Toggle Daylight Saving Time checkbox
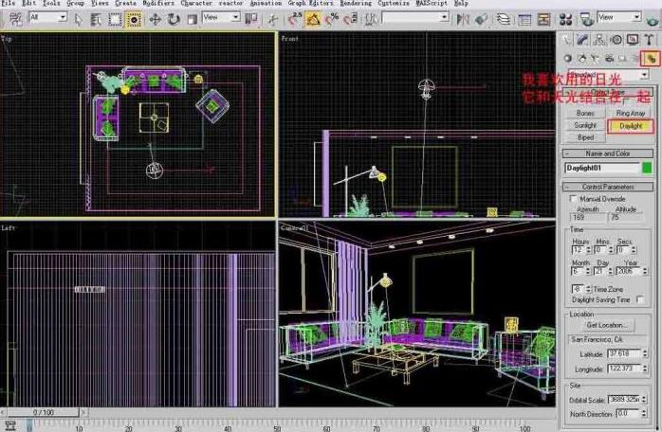Screen dimensions: 662x432 coord(640,299)
